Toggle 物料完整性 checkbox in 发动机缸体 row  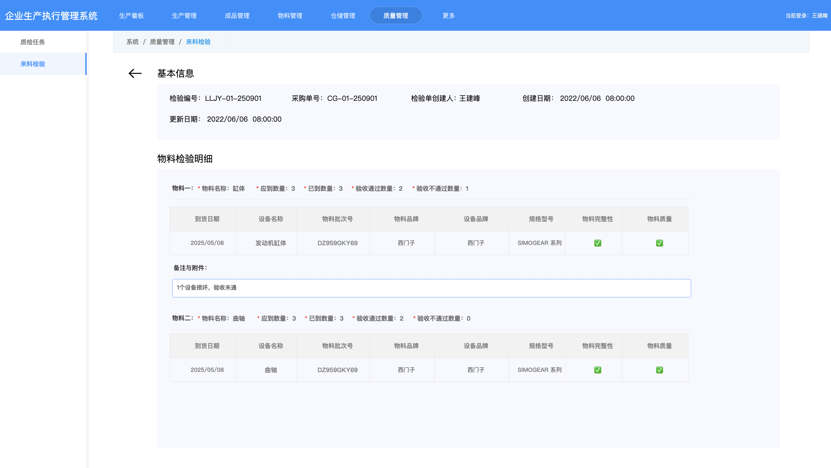click(x=597, y=243)
